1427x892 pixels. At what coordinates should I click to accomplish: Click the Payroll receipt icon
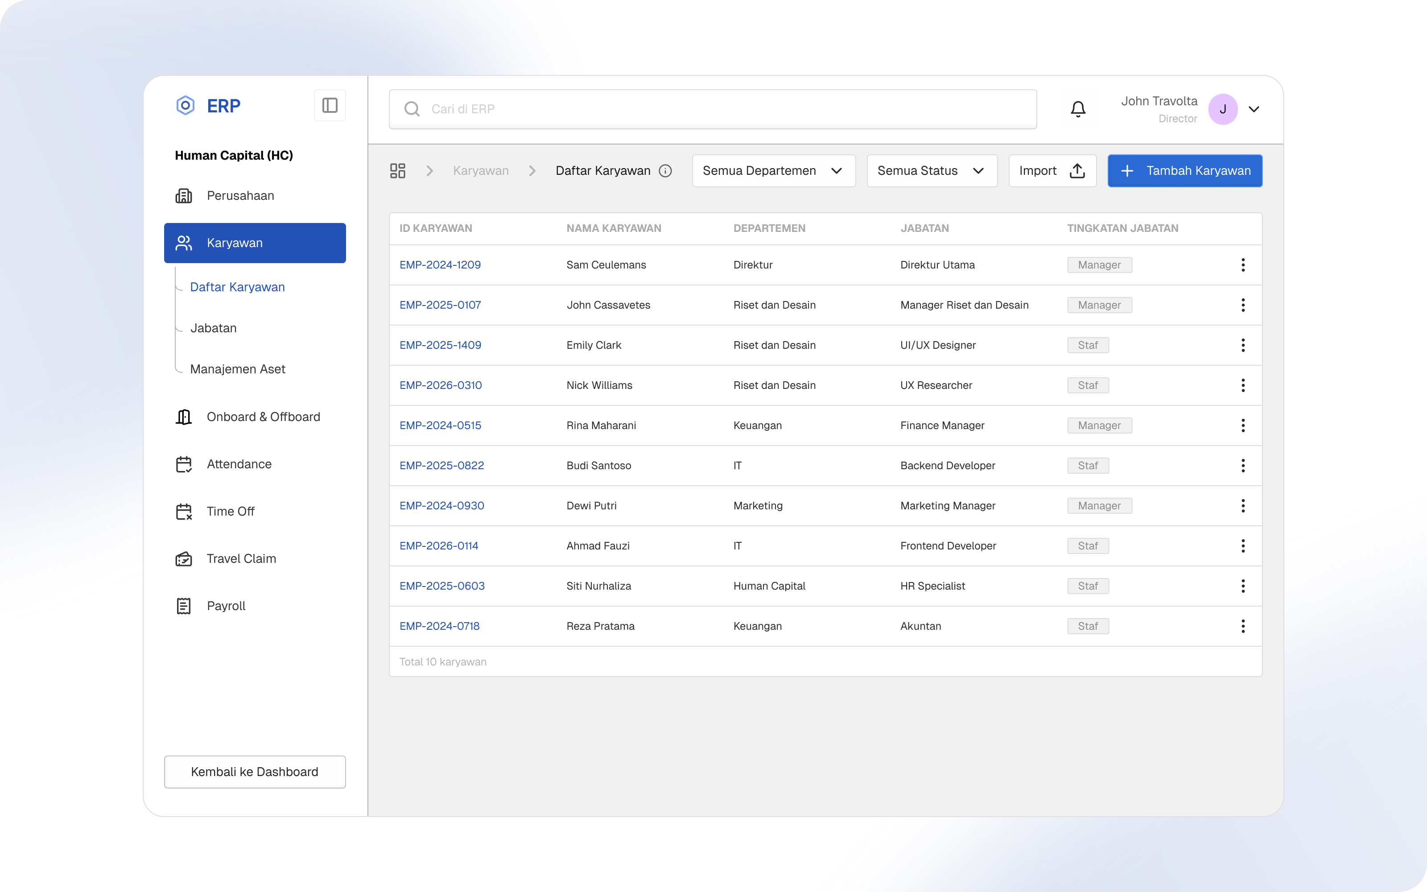pyautogui.click(x=184, y=606)
